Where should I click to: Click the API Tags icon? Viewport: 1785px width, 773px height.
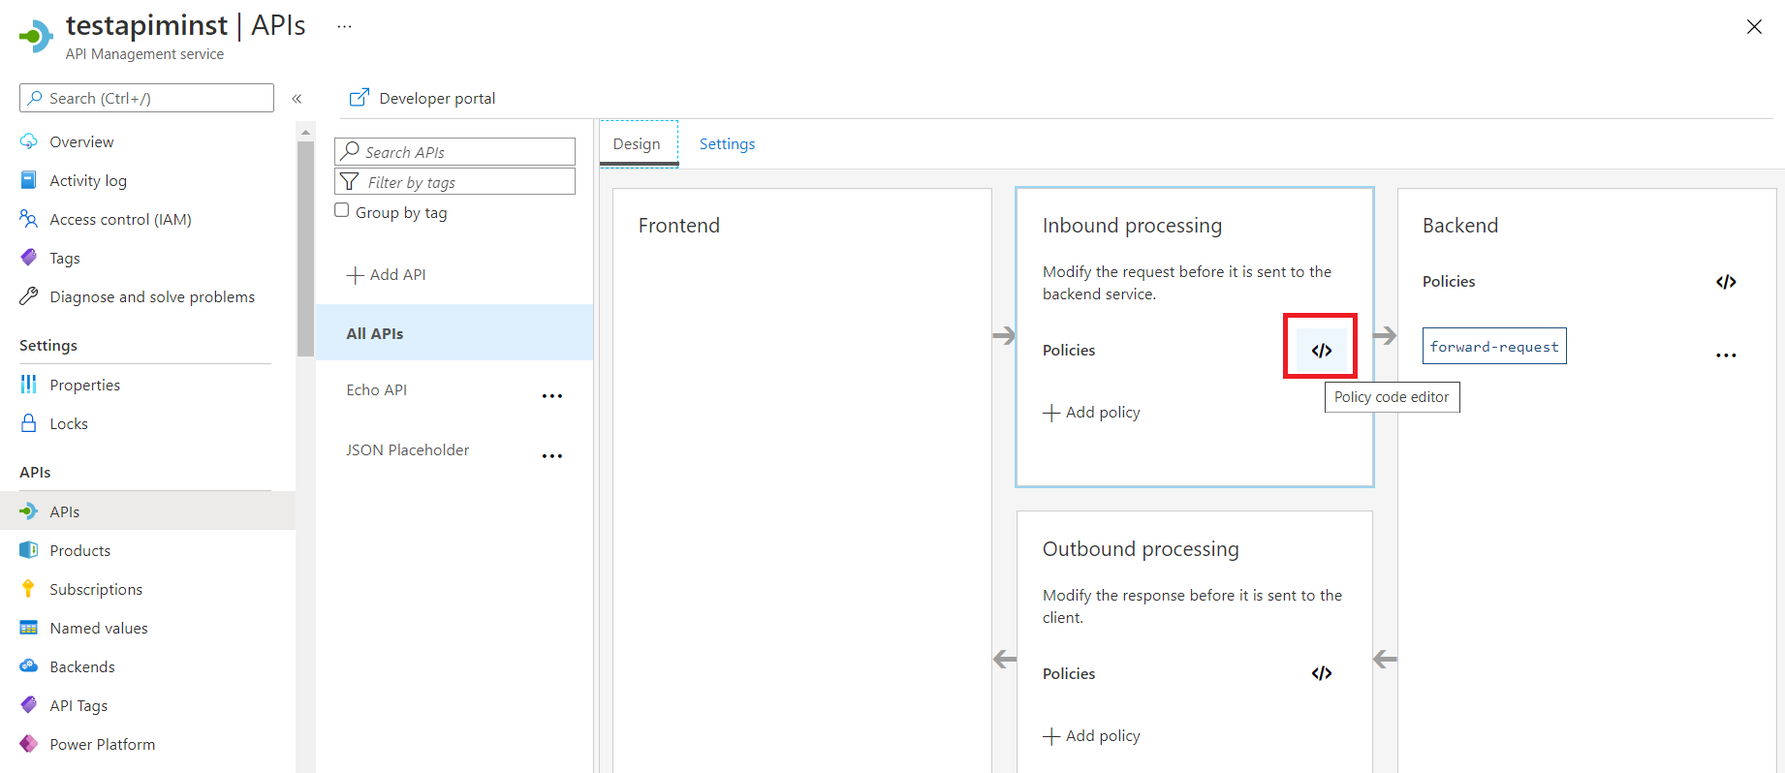[29, 705]
